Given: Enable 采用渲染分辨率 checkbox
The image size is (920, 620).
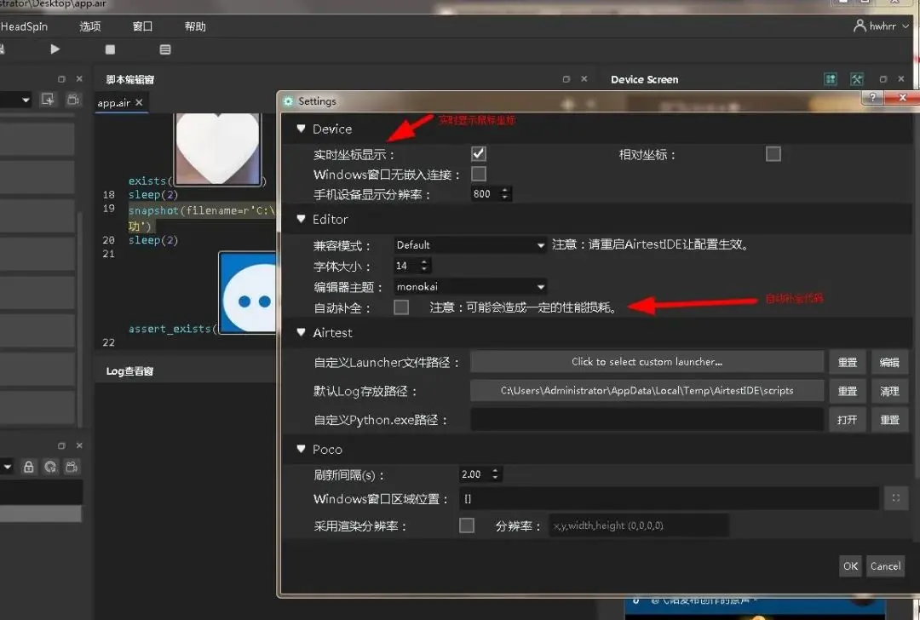Looking at the screenshot, I should [467, 525].
